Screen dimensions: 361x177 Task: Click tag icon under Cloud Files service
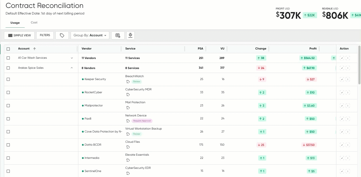click(128, 147)
